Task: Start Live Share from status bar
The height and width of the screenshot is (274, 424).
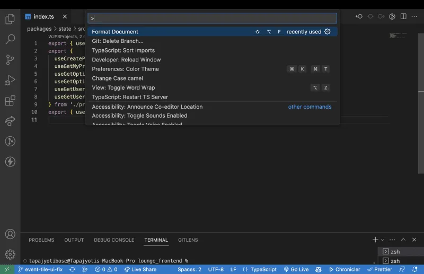Action: pos(140,269)
